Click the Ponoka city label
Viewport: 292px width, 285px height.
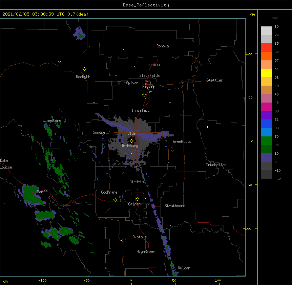pos(163,46)
